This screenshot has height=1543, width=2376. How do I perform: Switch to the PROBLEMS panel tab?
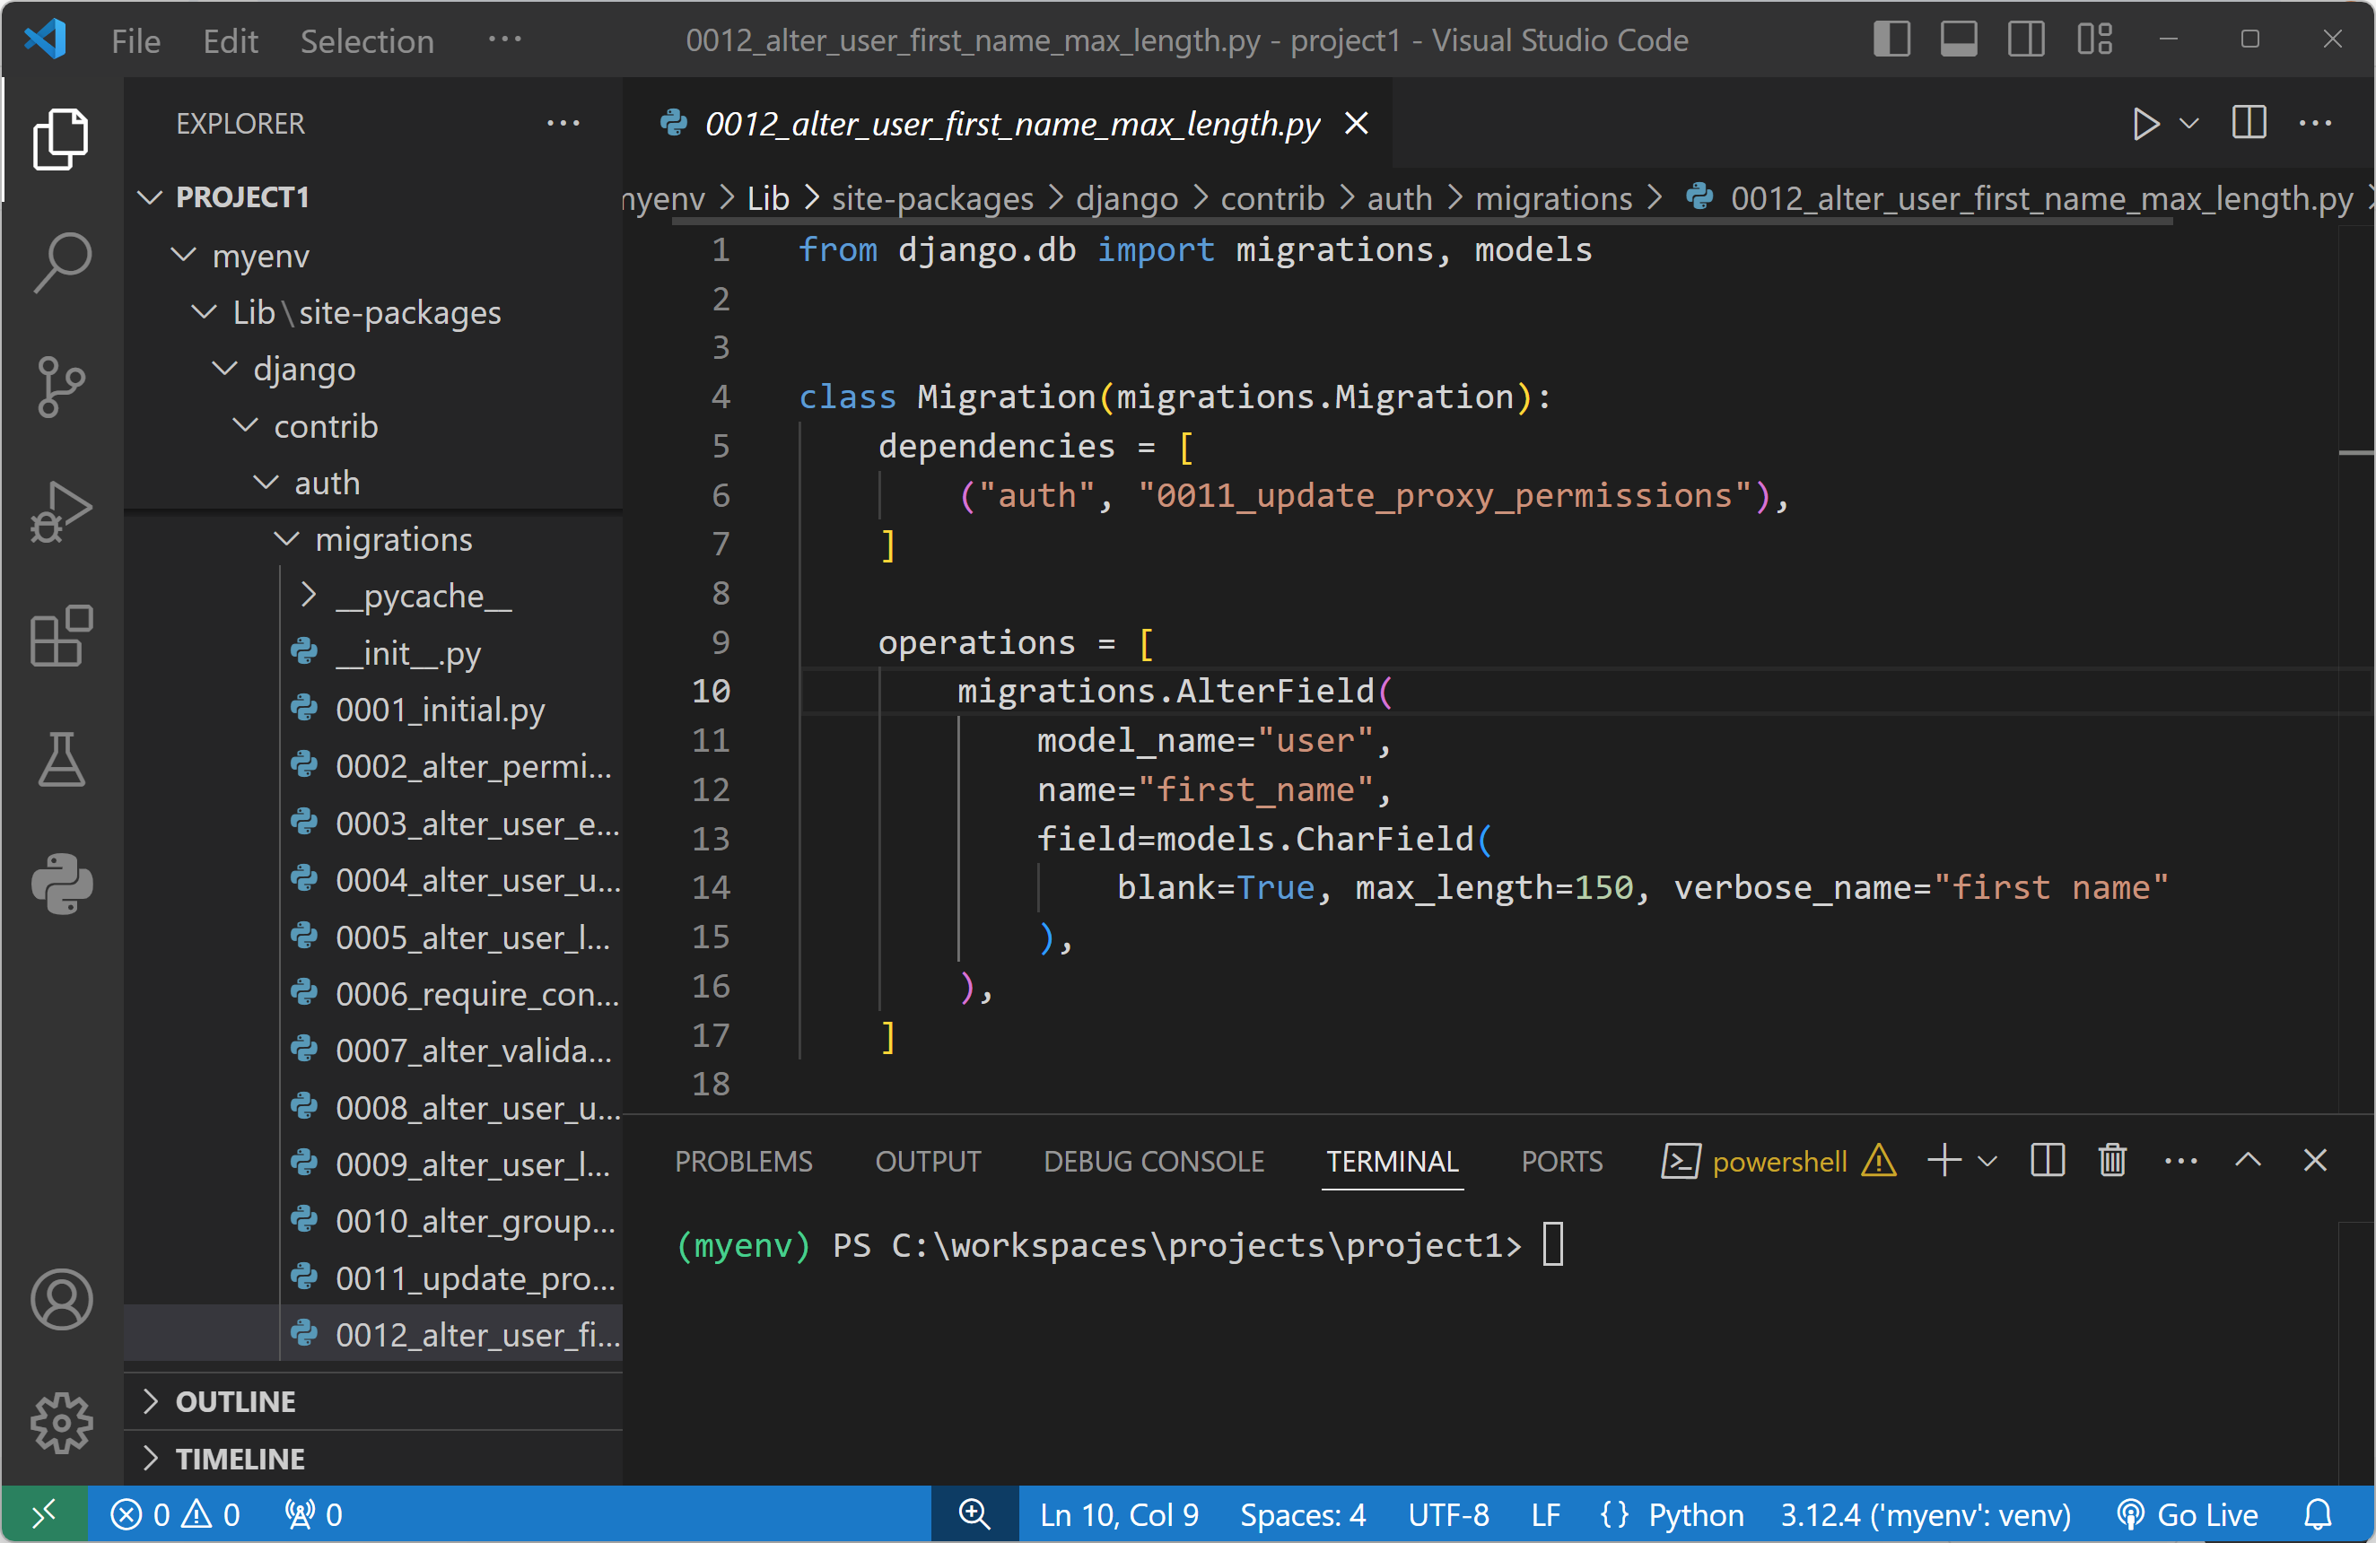(744, 1161)
